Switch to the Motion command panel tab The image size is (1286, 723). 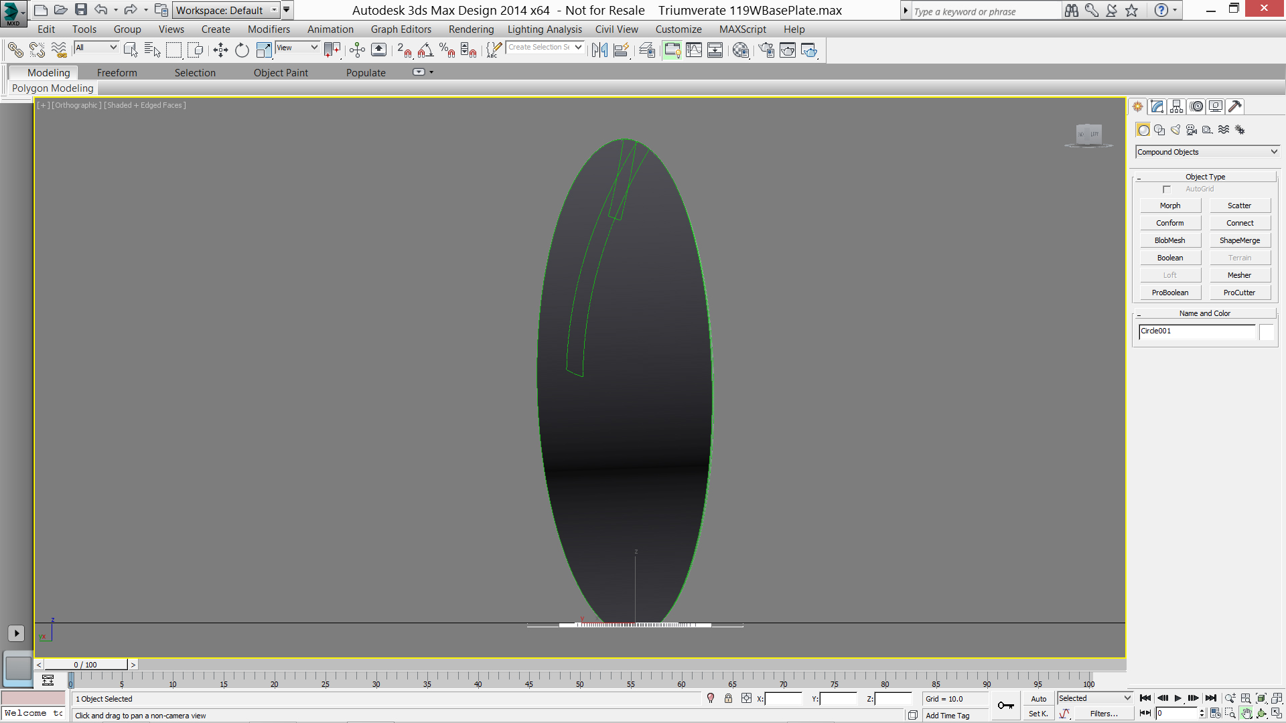pyautogui.click(x=1196, y=106)
